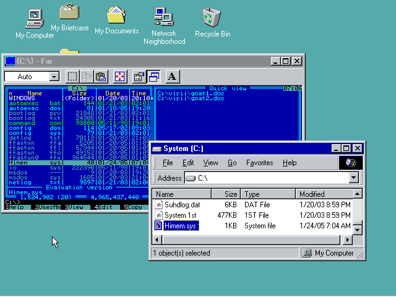Click C:\virii\goat2.doc in Quick view panel

pyautogui.click(x=191, y=98)
